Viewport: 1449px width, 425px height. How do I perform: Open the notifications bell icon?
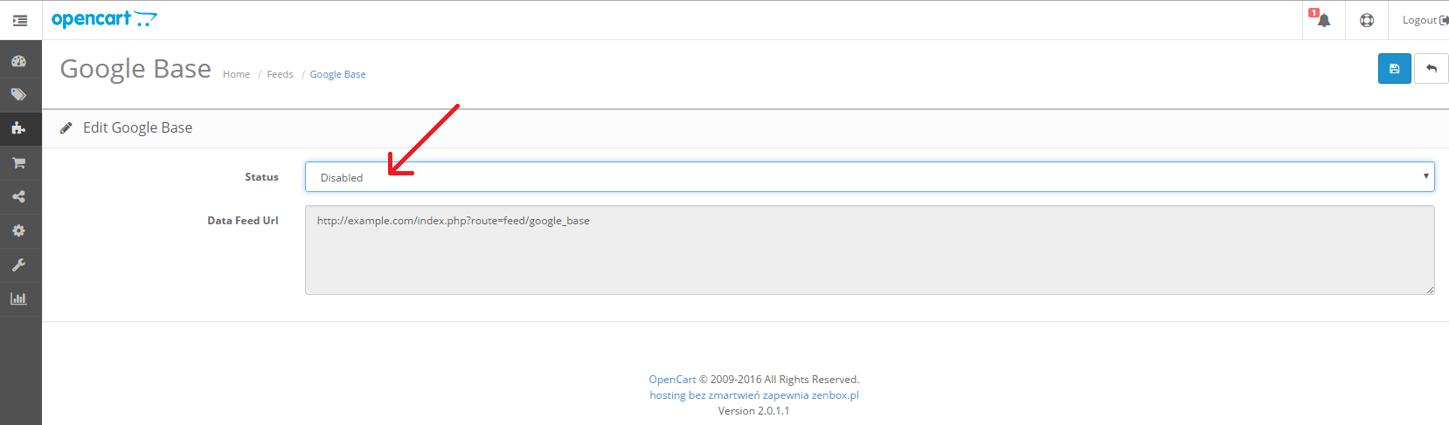[x=1323, y=20]
